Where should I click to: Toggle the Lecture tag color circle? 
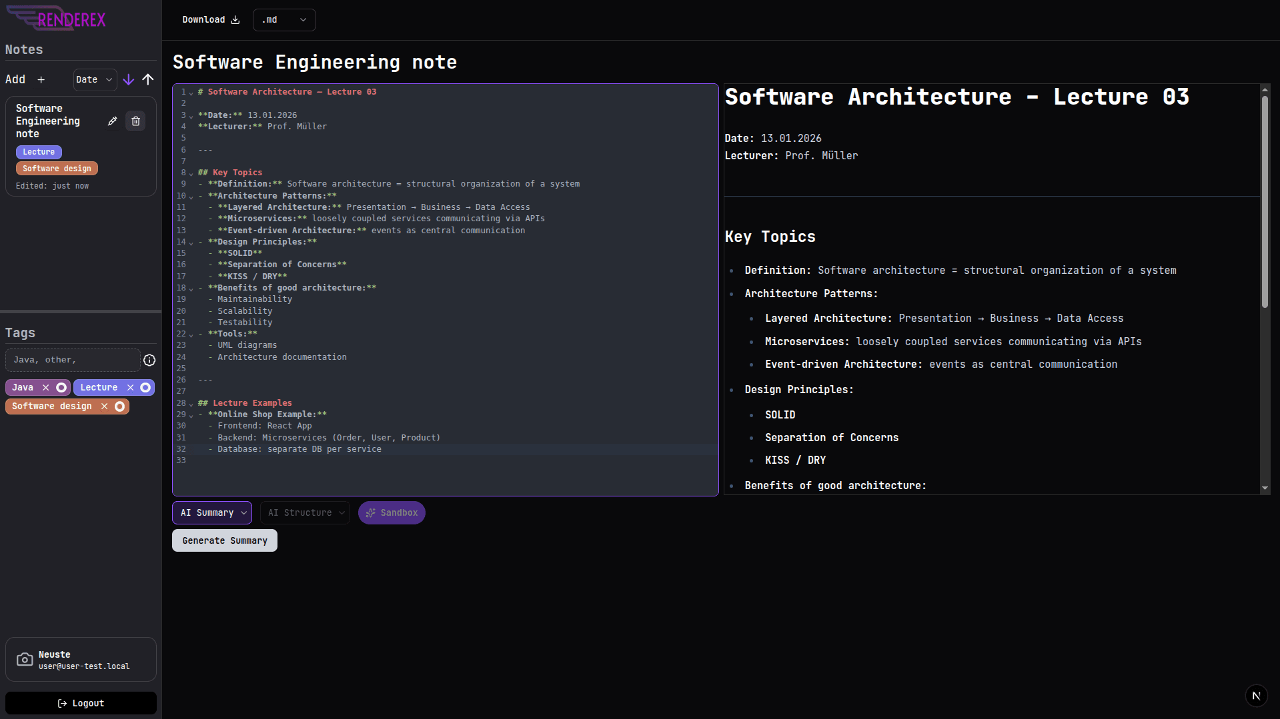(145, 388)
